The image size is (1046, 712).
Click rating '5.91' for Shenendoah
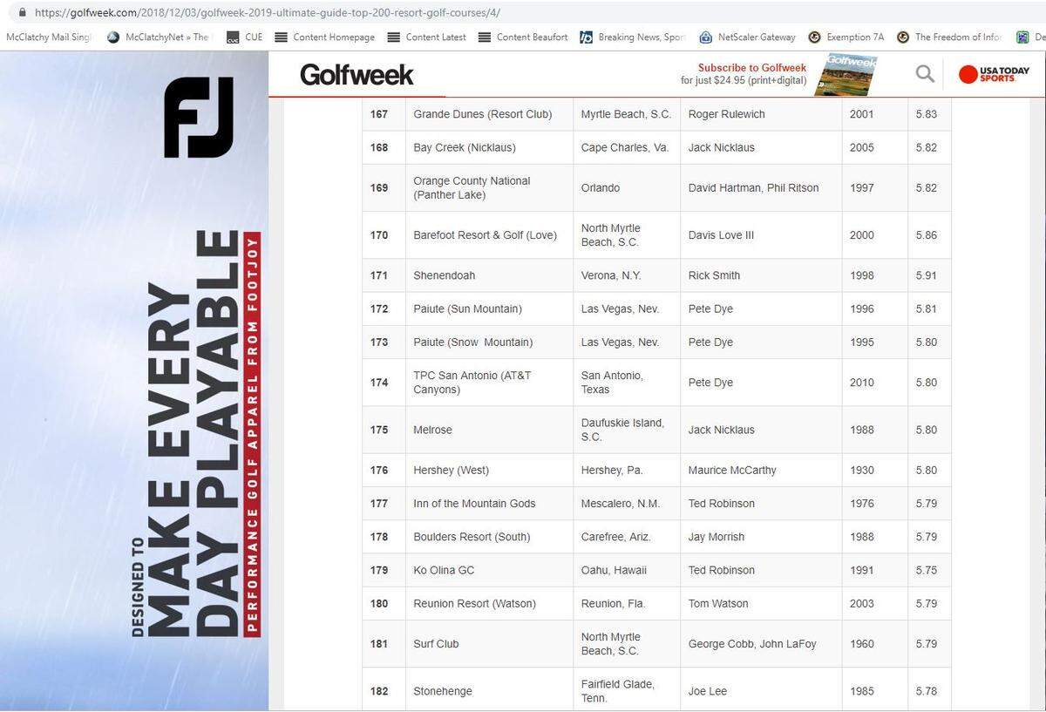click(x=926, y=275)
